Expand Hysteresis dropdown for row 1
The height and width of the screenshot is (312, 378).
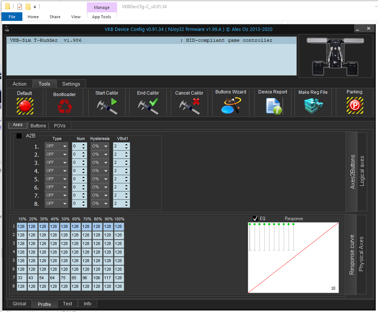(x=100, y=146)
